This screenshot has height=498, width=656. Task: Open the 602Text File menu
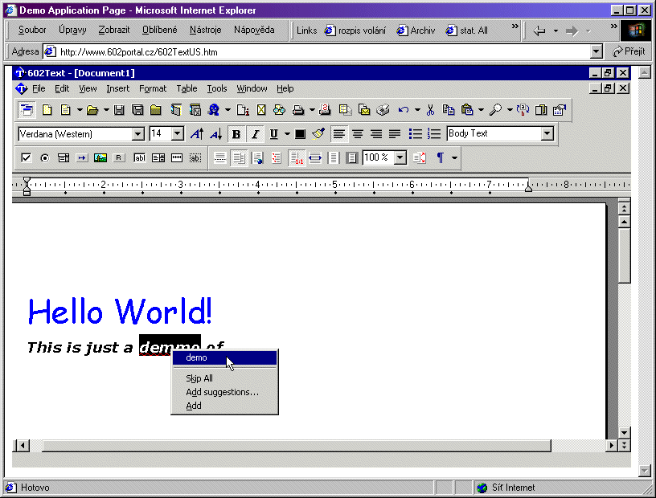coord(39,88)
